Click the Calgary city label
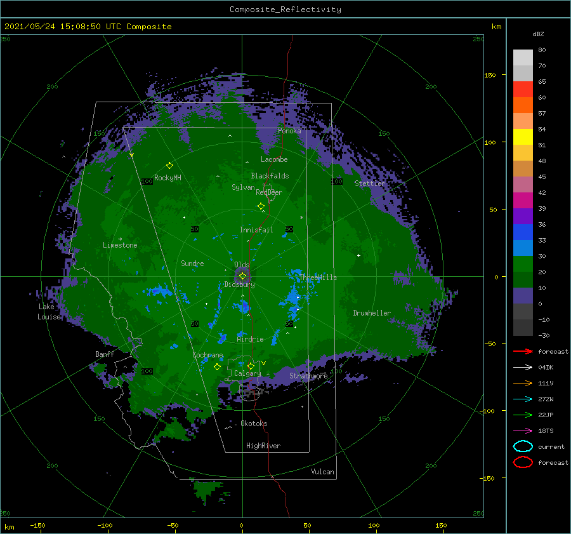The width and height of the screenshot is (571, 534). [247, 373]
